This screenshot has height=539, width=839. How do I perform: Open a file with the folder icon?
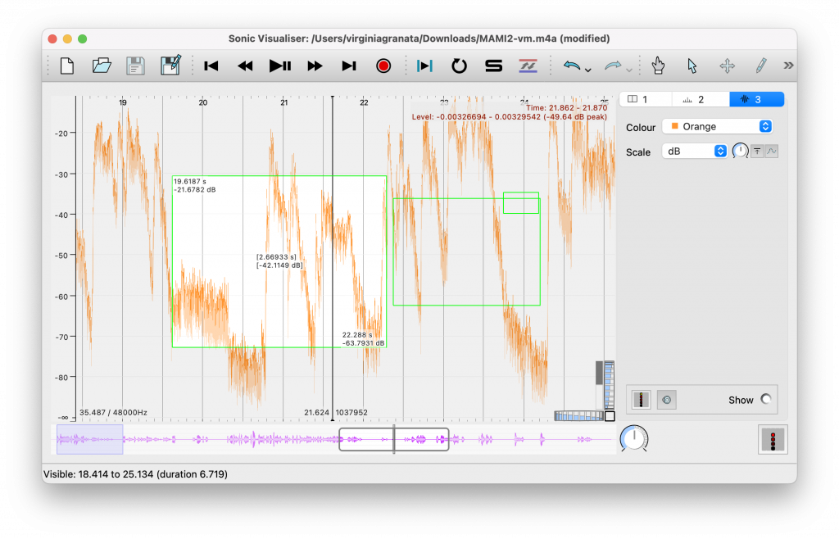coord(101,66)
